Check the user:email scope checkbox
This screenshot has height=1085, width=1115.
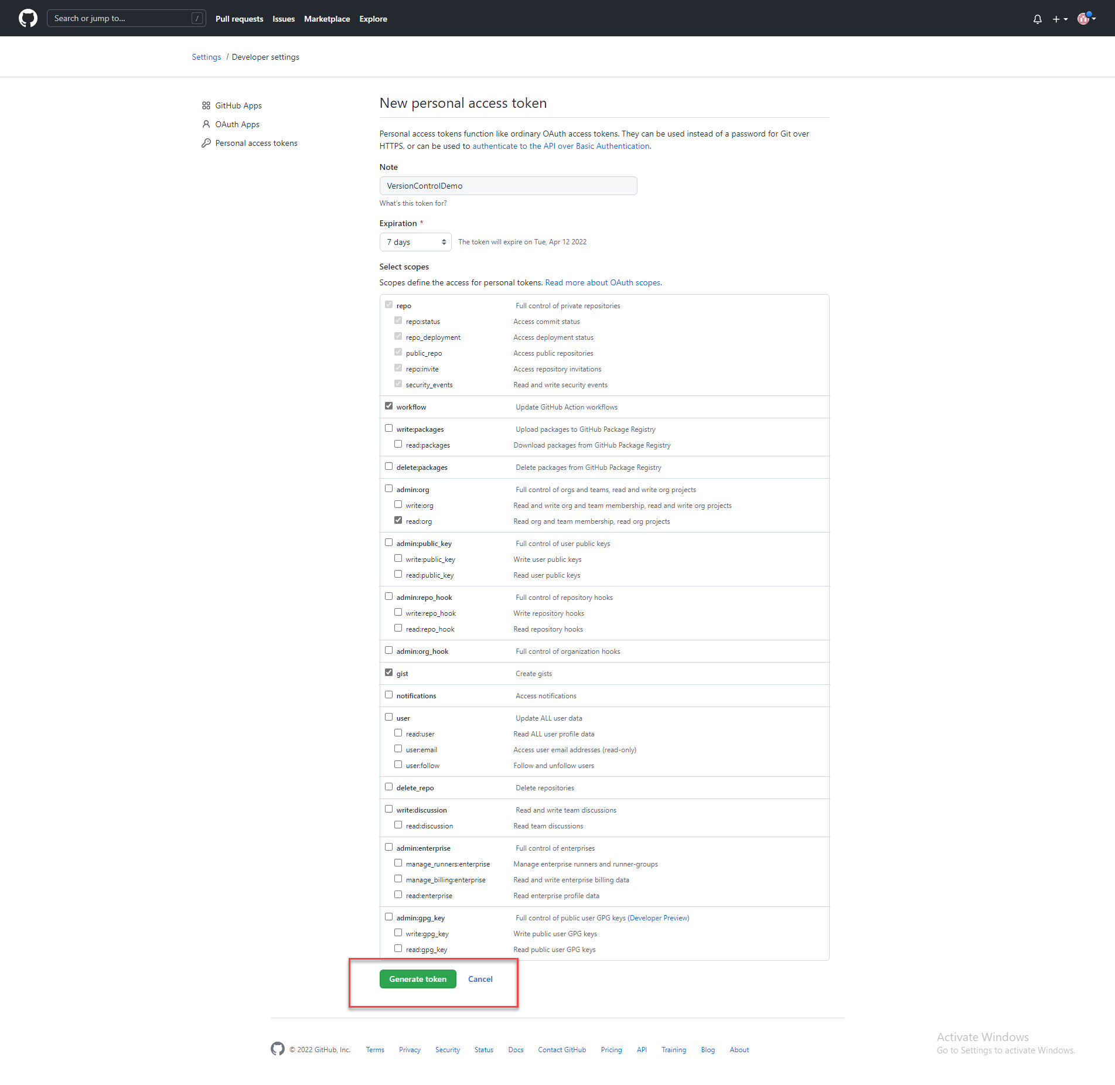pos(398,749)
